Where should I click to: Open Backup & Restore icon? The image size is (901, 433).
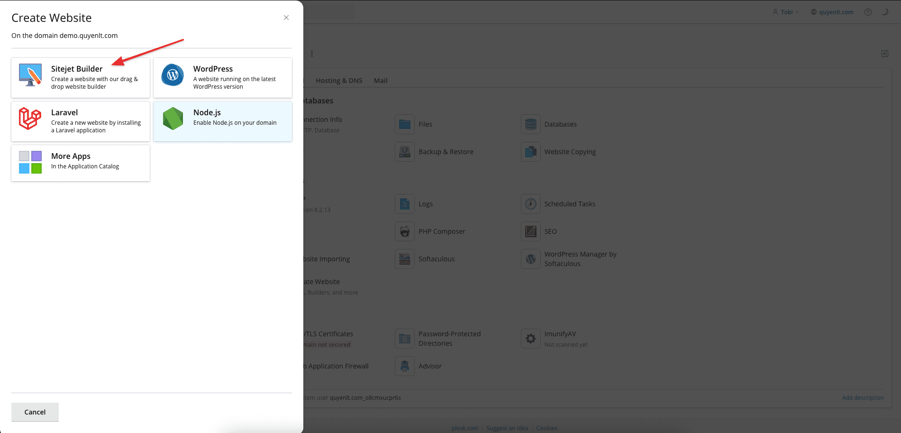[405, 152]
